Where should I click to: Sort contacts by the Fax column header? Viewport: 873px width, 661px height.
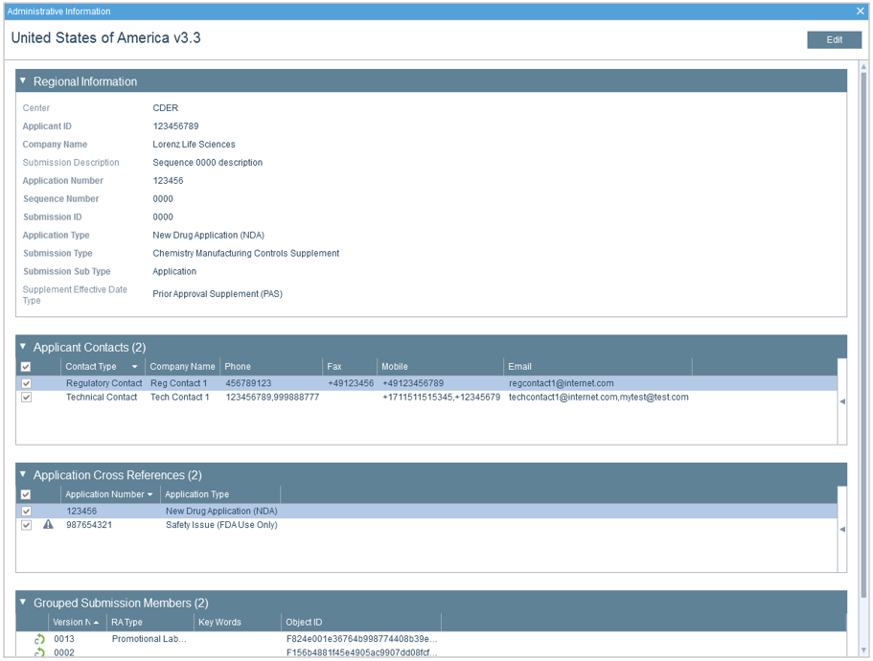coord(350,367)
